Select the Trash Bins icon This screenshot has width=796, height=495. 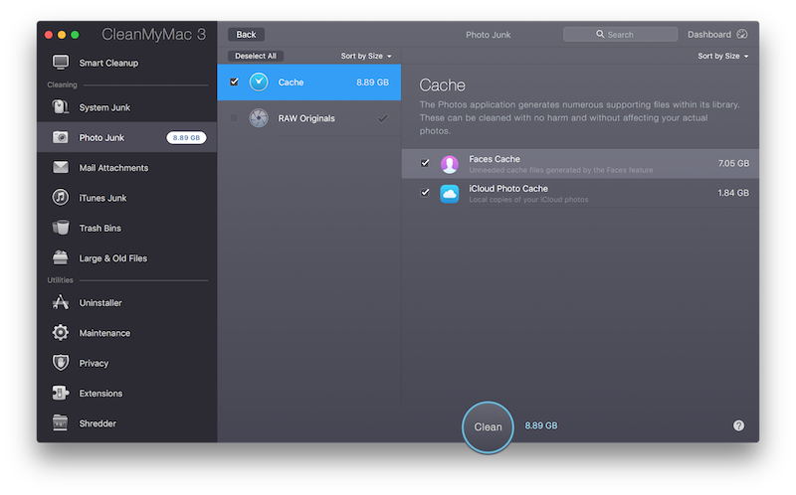61,228
